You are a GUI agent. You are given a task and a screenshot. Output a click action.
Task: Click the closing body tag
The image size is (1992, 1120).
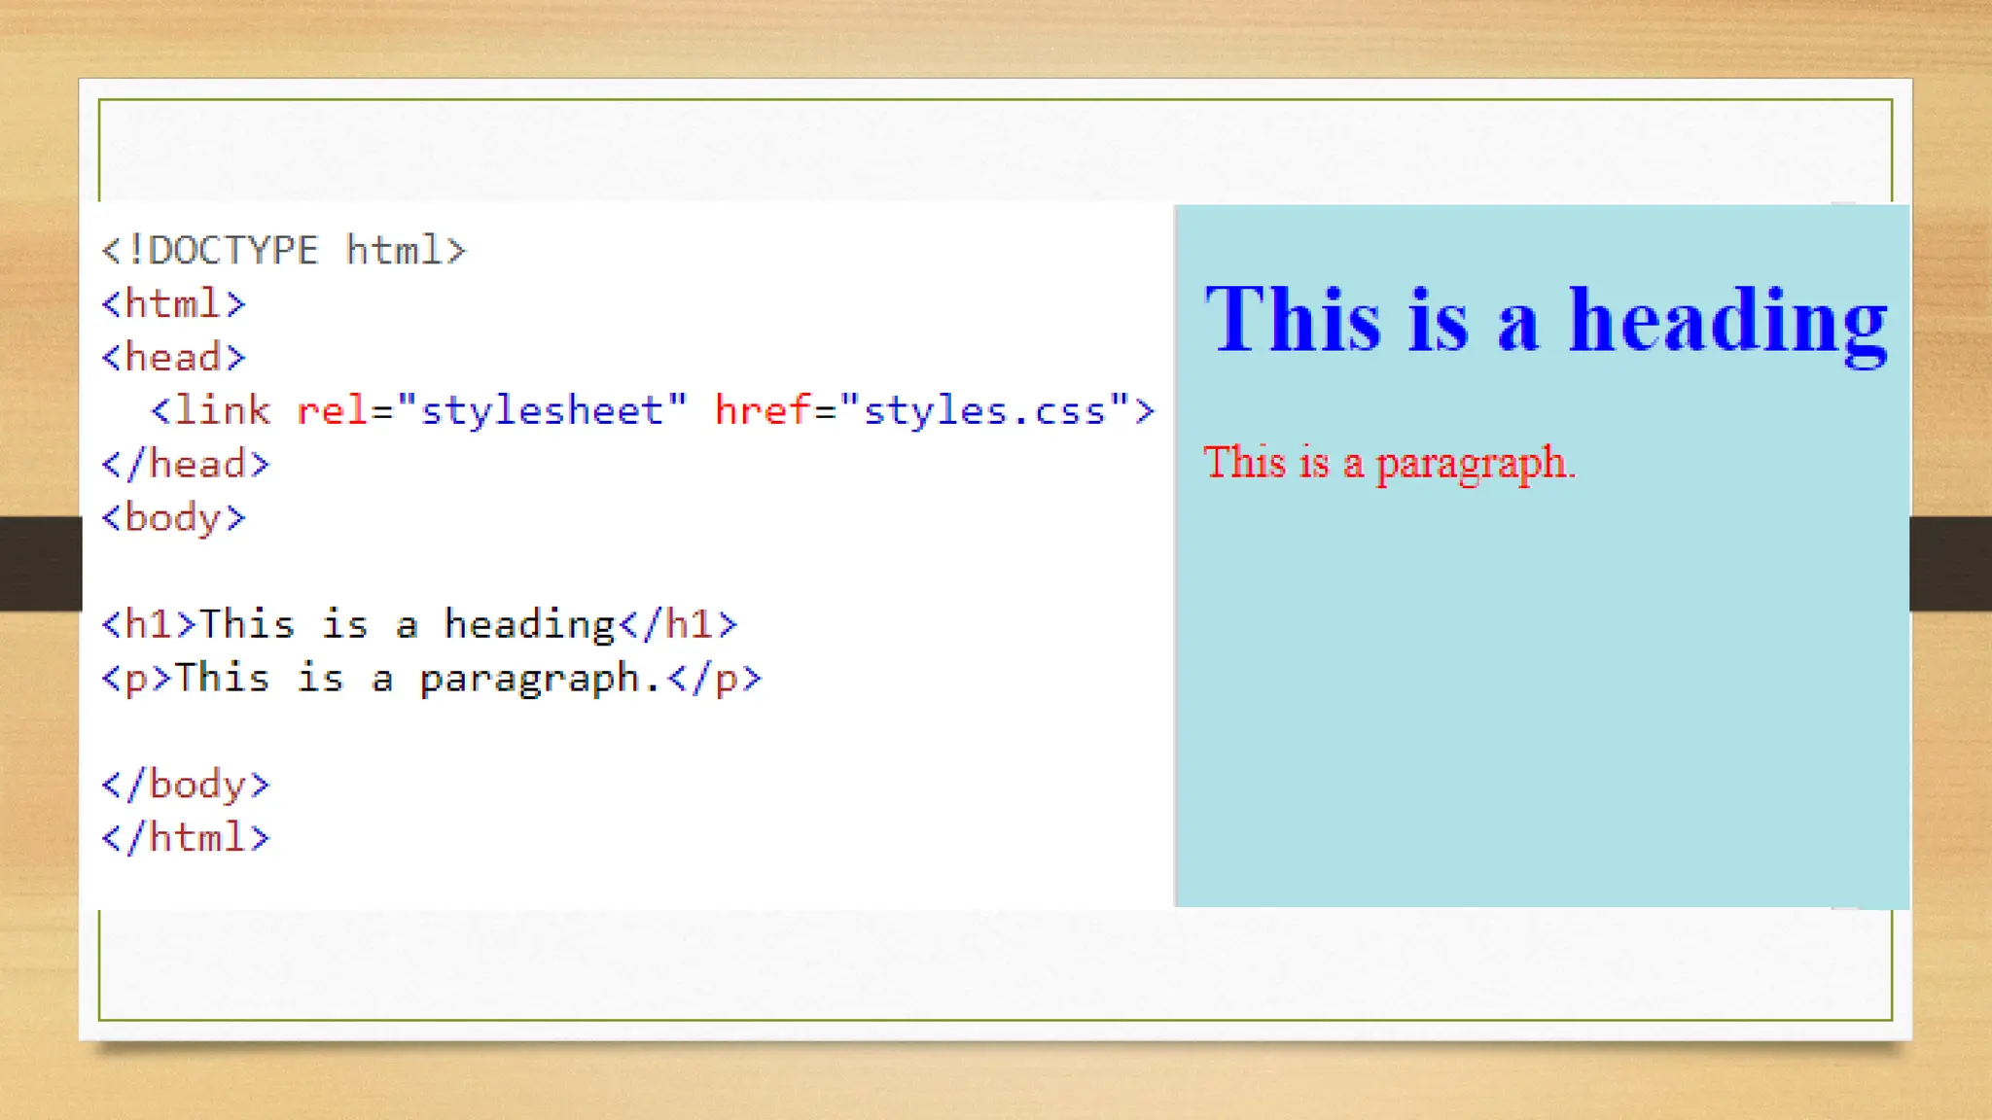185,785
